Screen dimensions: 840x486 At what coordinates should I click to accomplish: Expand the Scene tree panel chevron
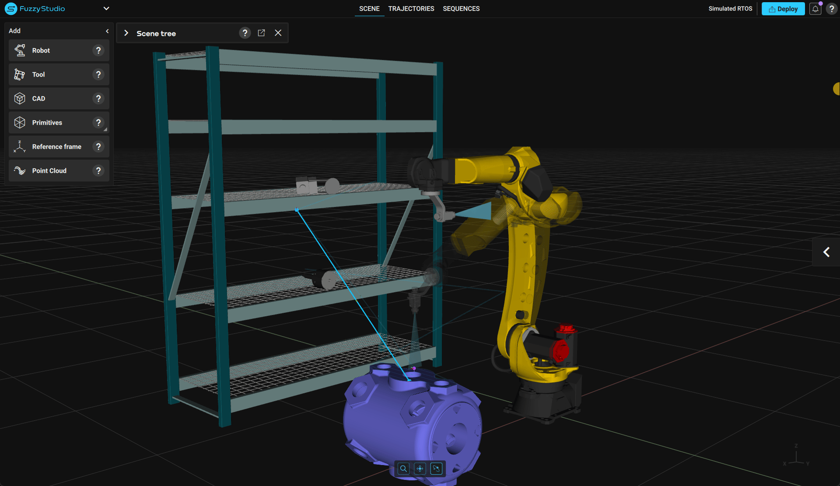click(126, 33)
